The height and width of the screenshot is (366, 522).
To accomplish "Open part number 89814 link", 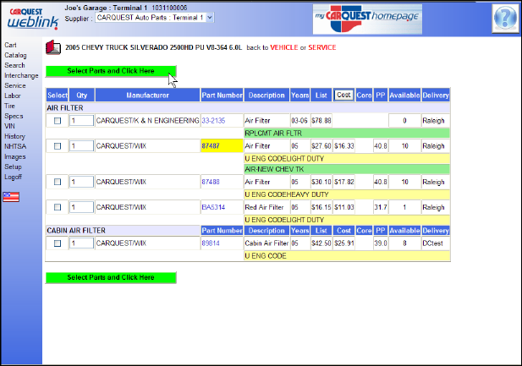I will point(211,243).
